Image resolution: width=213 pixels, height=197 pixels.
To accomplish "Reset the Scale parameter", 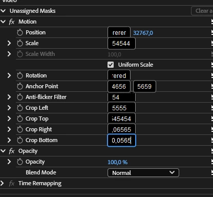I will pos(212,43).
